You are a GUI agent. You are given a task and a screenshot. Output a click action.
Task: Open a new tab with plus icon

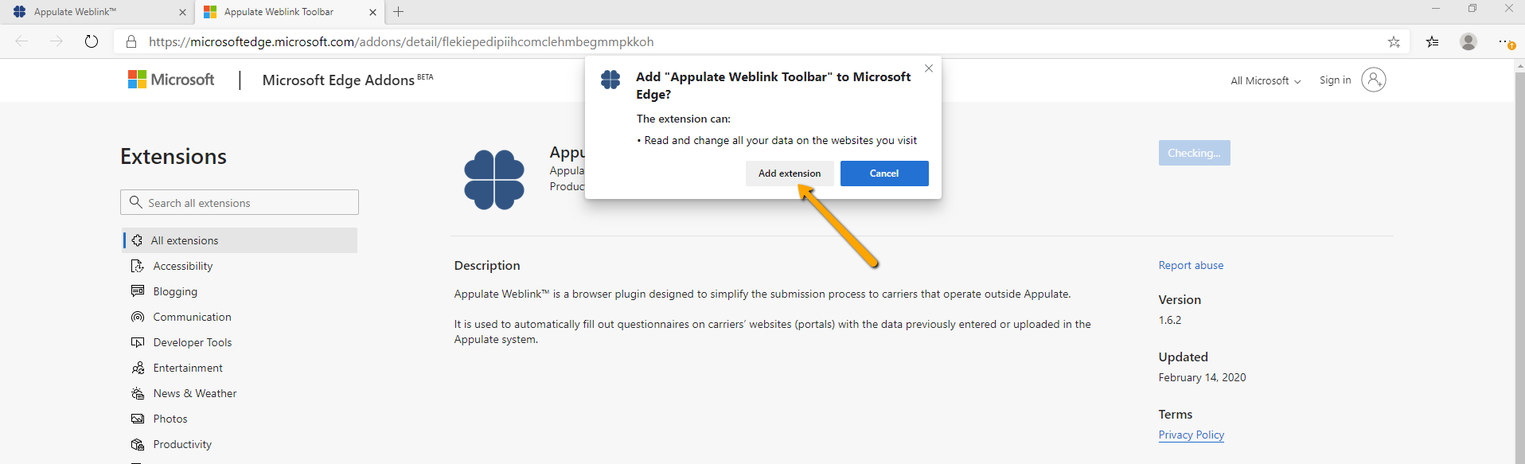(399, 12)
